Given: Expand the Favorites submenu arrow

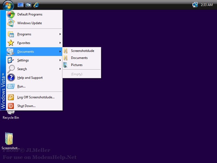Looking at the screenshot, I should click(x=60, y=43).
